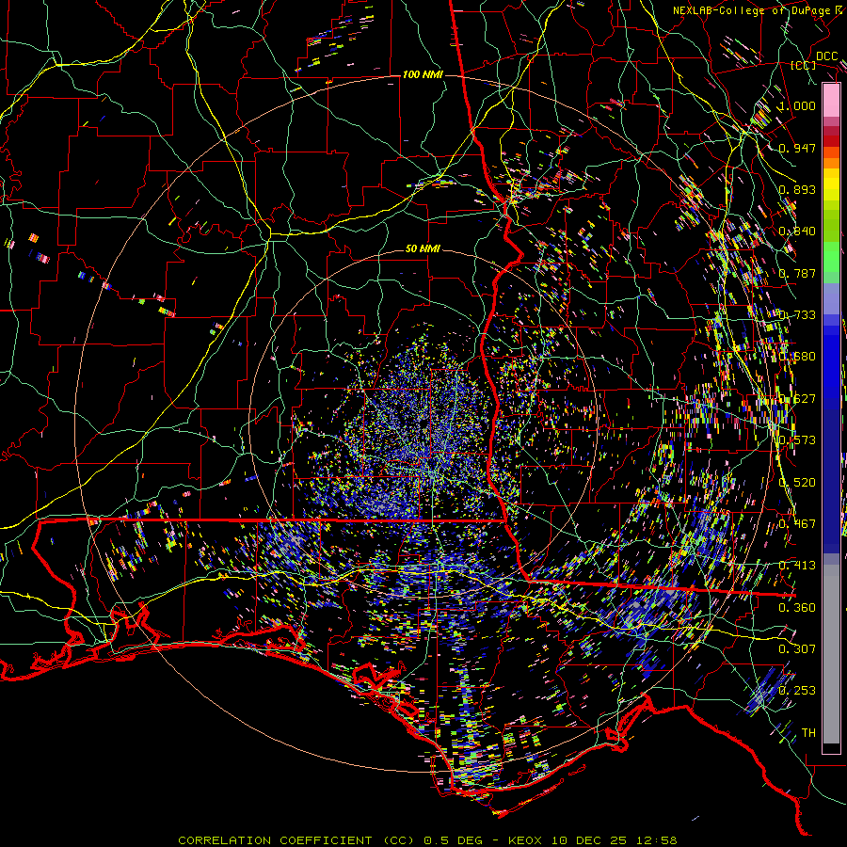
Task: Click the 1.000 value on the scale
Action: point(797,105)
